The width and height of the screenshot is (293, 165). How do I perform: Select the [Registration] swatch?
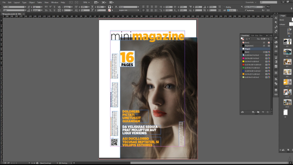[255, 46]
